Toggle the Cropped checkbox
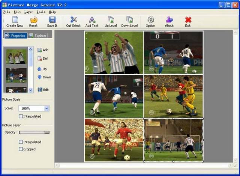Screen dimensions: 240x176 (21, 149)
